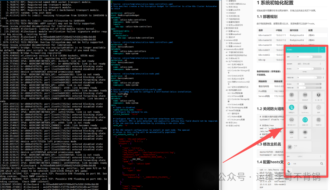331x190 pixels.
Task: Click the eye icon tile
Action: [x=305, y=134]
